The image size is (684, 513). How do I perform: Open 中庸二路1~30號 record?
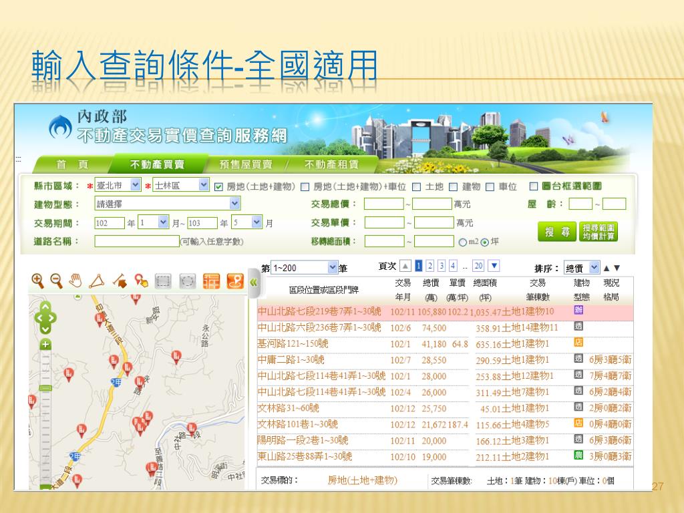pyautogui.click(x=291, y=360)
